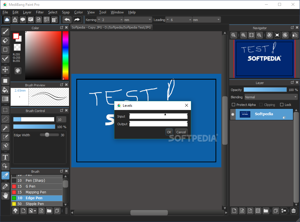Increase Kerning value with right arrow
This screenshot has width=300, height=222.
click(121, 20)
